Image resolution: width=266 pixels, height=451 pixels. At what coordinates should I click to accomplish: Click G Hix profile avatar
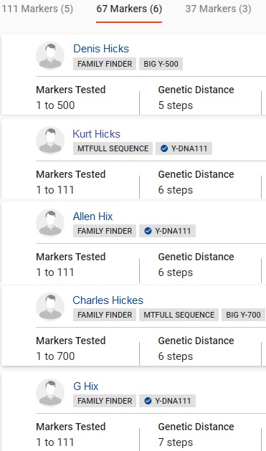tap(50, 393)
